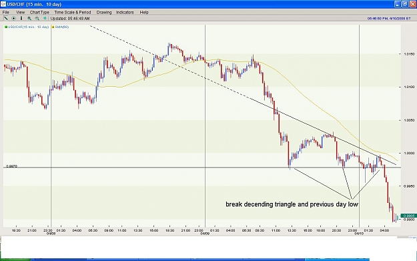The image size is (417, 261).
Task: Close the USD/CHF chart window
Action: [x=412, y=4]
